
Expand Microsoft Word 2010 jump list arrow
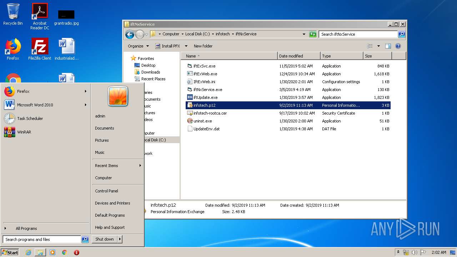pos(86,105)
